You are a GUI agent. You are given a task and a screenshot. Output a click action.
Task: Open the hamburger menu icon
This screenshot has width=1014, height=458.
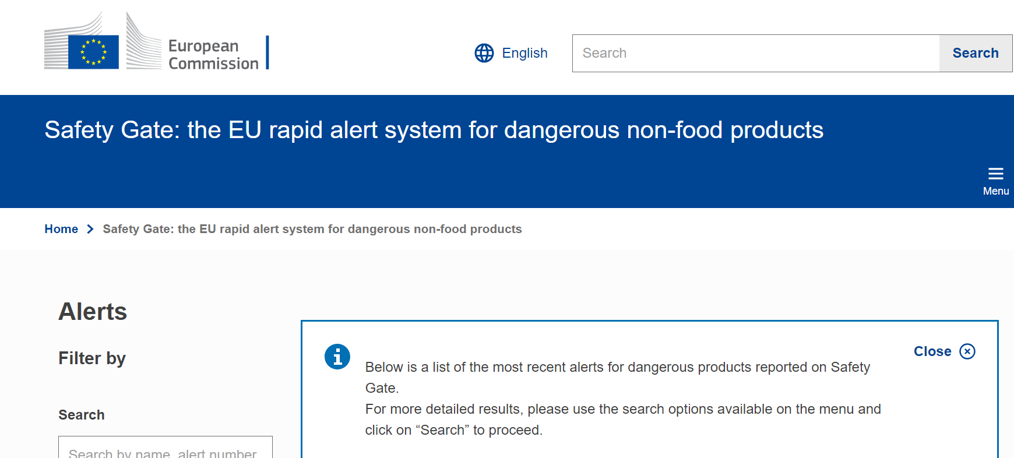[995, 174]
